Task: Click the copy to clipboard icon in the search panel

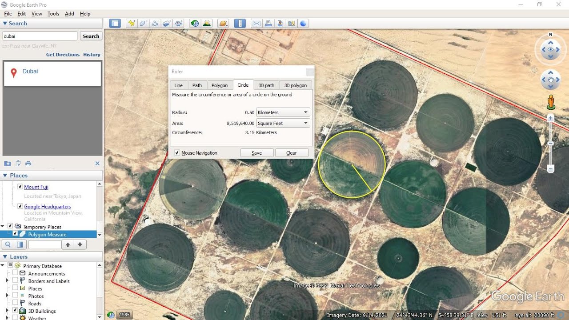Action: pyautogui.click(x=18, y=164)
